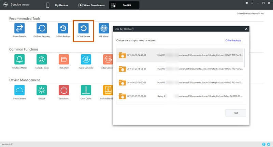The width and height of the screenshot is (273, 147).
Task: Open the Twitter link icon
Action: click(x=269, y=144)
